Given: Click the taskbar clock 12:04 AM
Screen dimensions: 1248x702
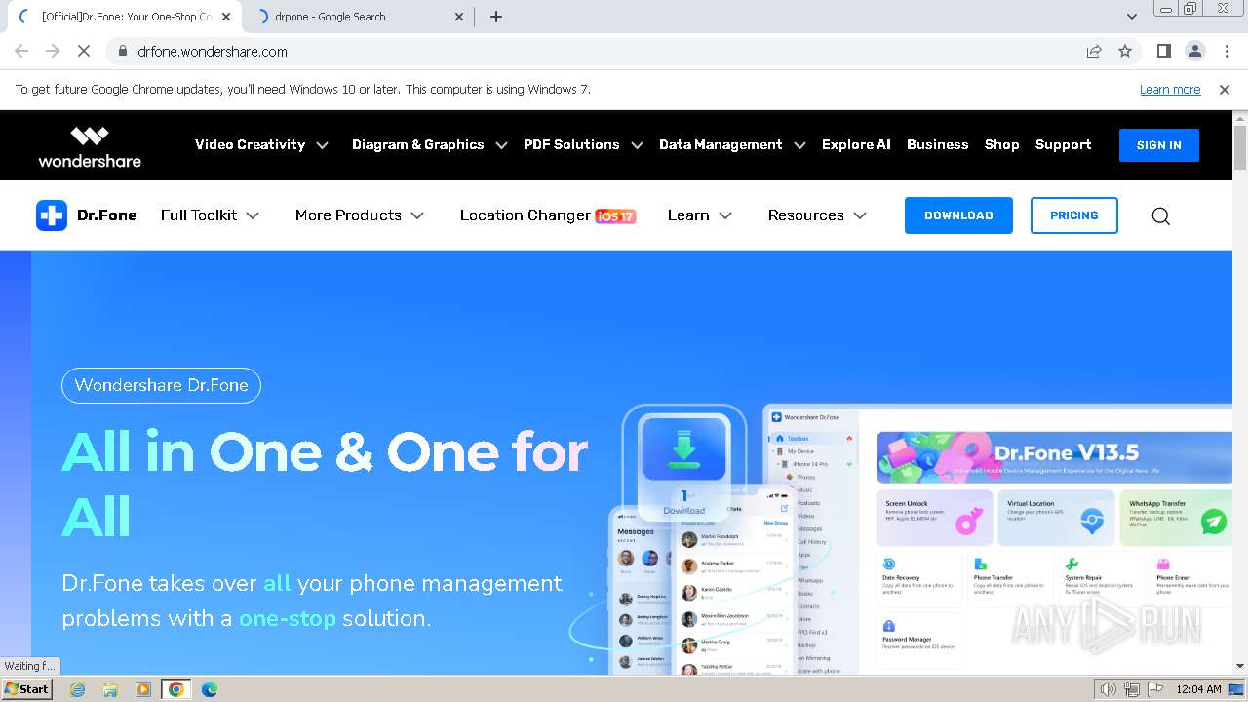Looking at the screenshot, I should tap(1198, 689).
